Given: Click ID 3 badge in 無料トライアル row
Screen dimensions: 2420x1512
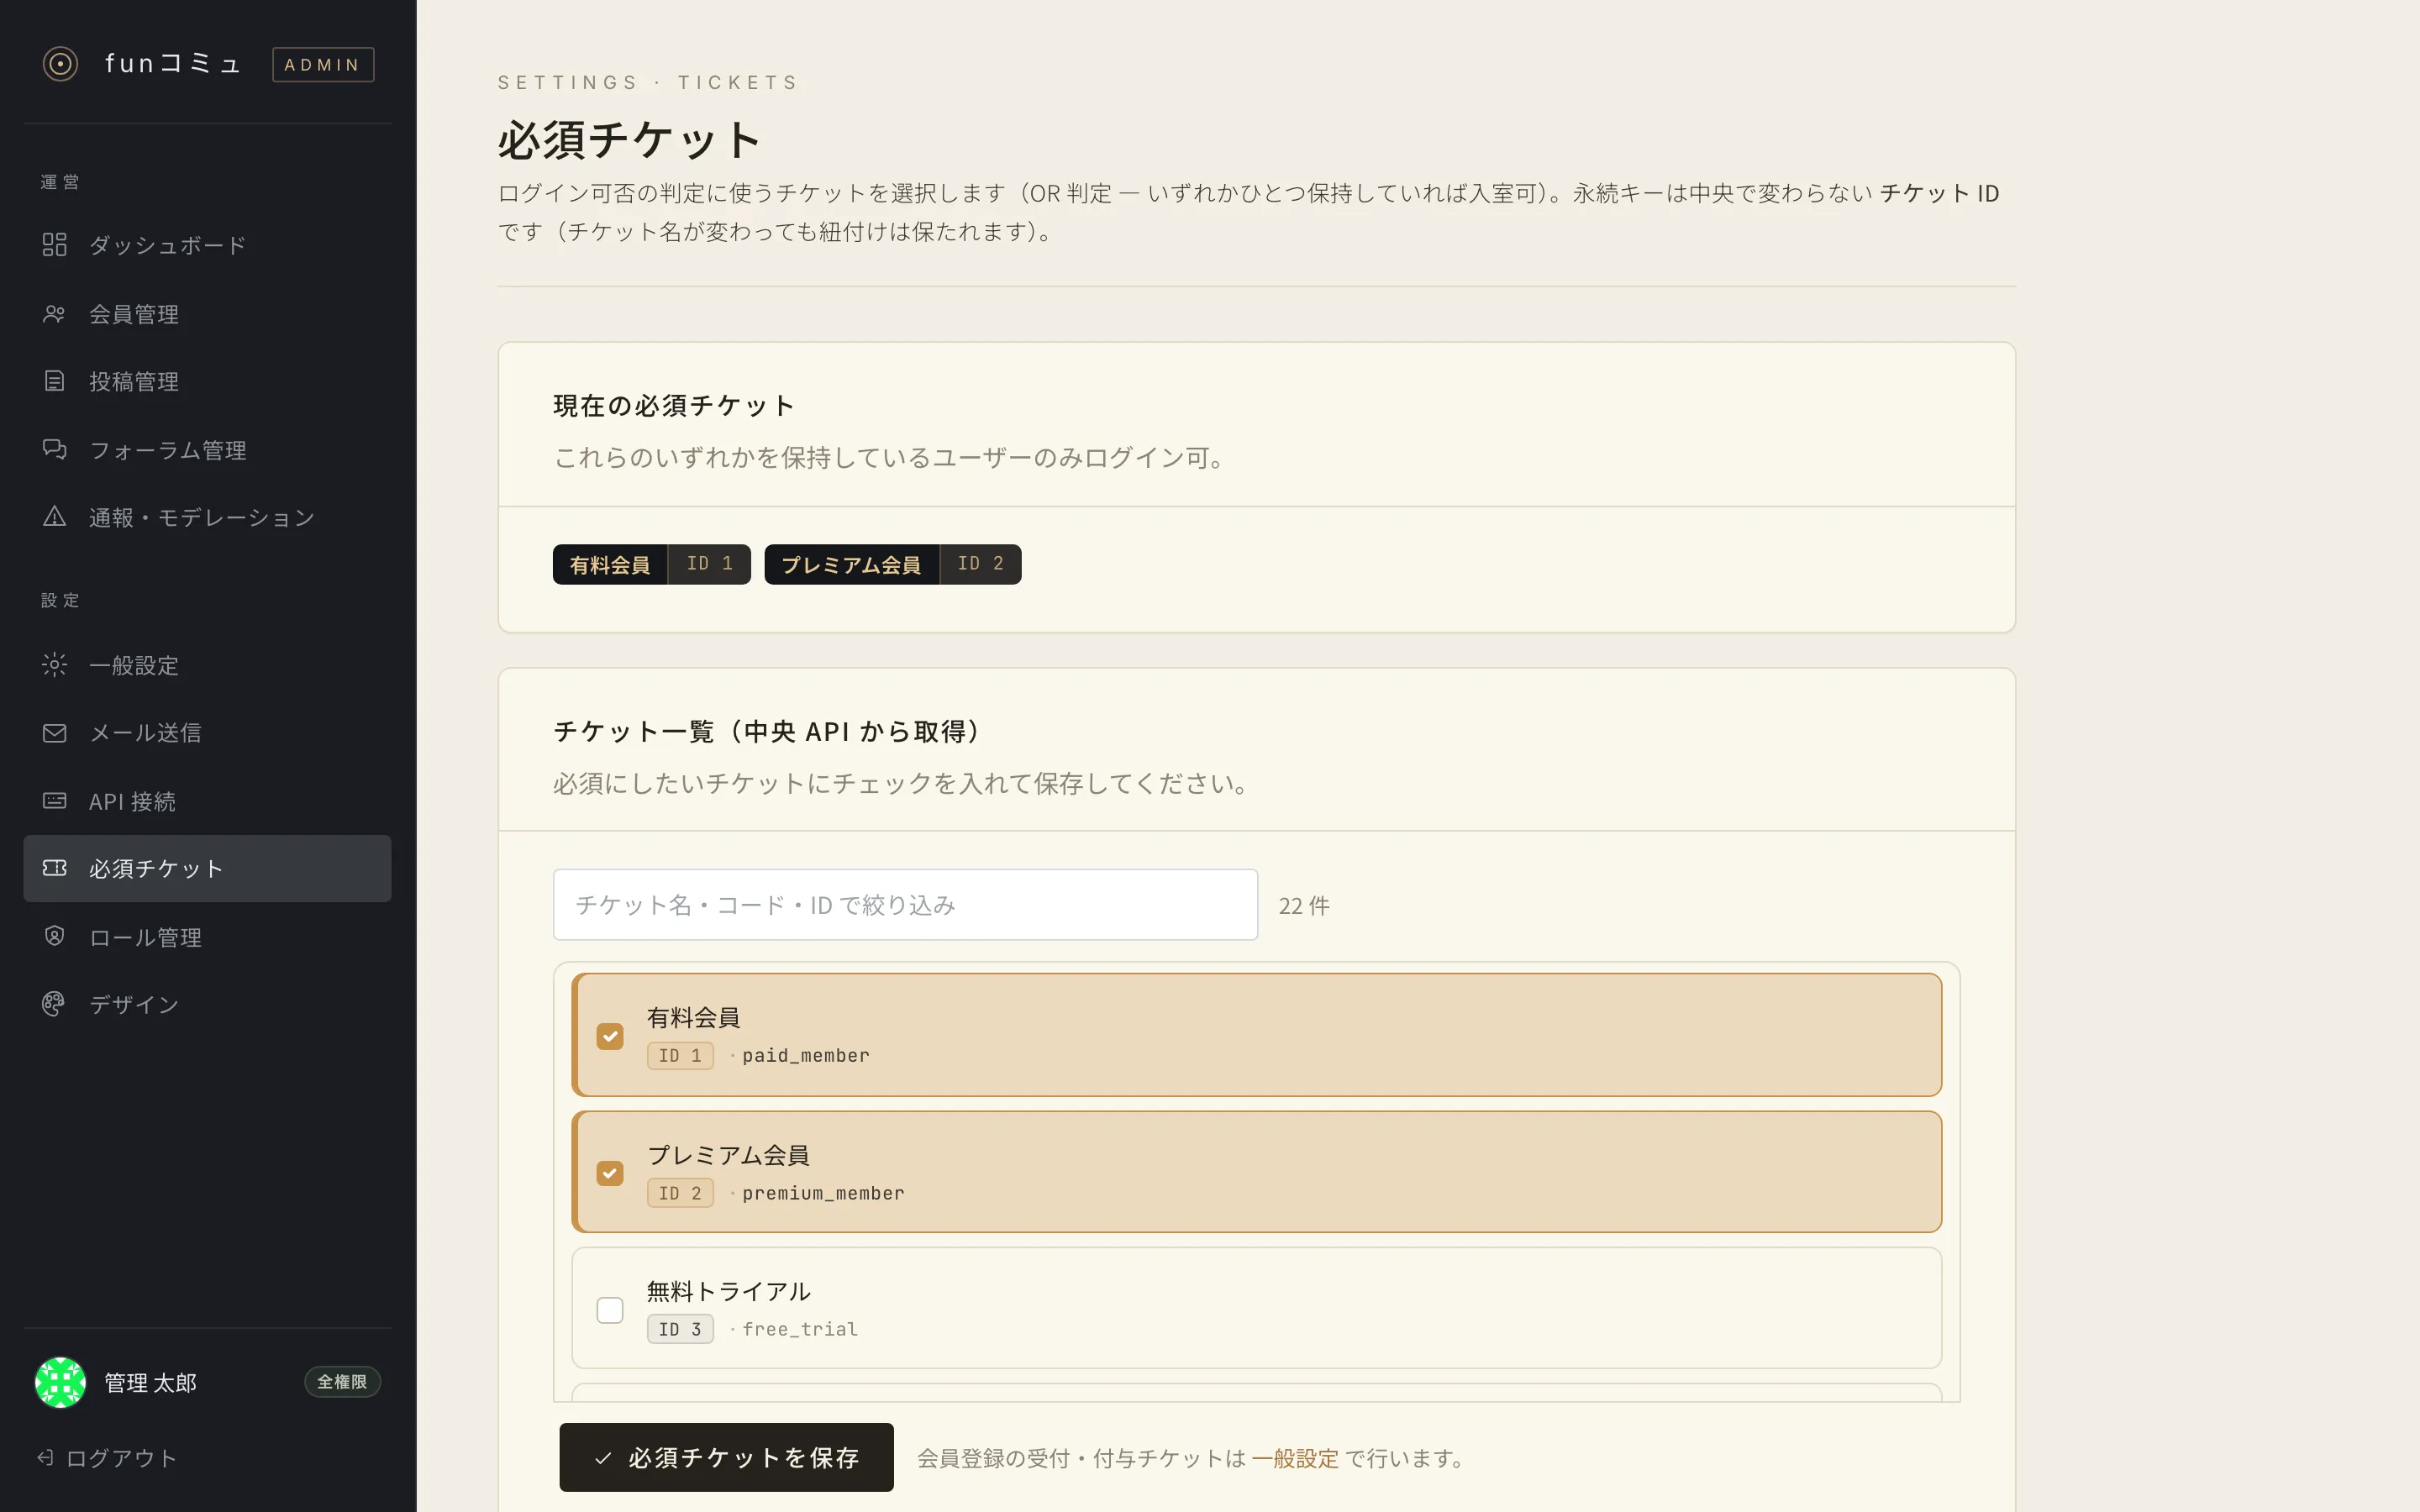Looking at the screenshot, I should [x=680, y=1329].
